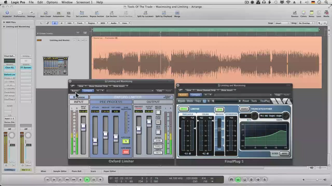Open the Snap Smart dropdown
332x186 pixels.
click(282, 23)
